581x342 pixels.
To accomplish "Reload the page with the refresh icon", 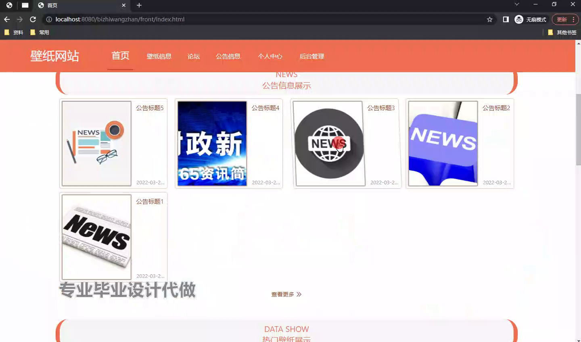I will coord(33,19).
